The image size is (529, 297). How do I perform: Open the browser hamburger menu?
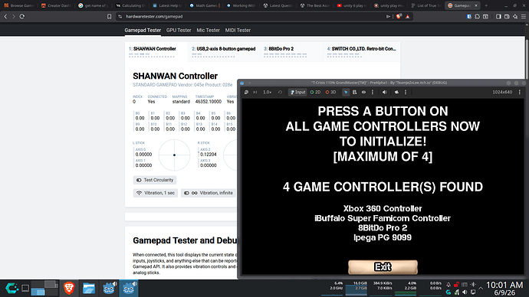524,16
